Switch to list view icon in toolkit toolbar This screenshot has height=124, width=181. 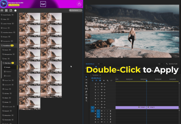tap(6, 10)
